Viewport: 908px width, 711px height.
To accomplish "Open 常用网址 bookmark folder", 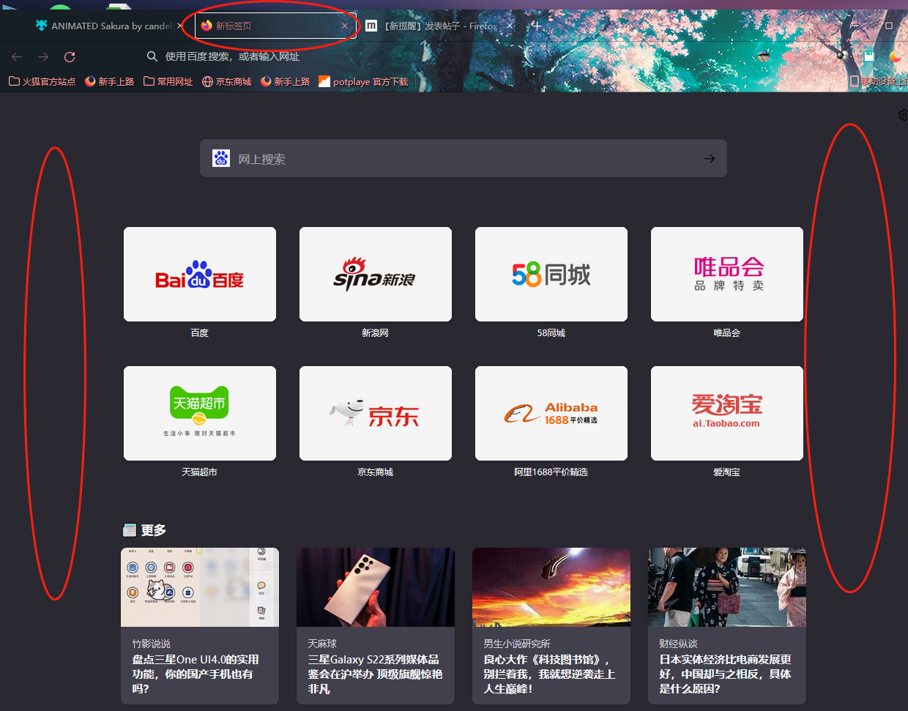I will [x=168, y=81].
